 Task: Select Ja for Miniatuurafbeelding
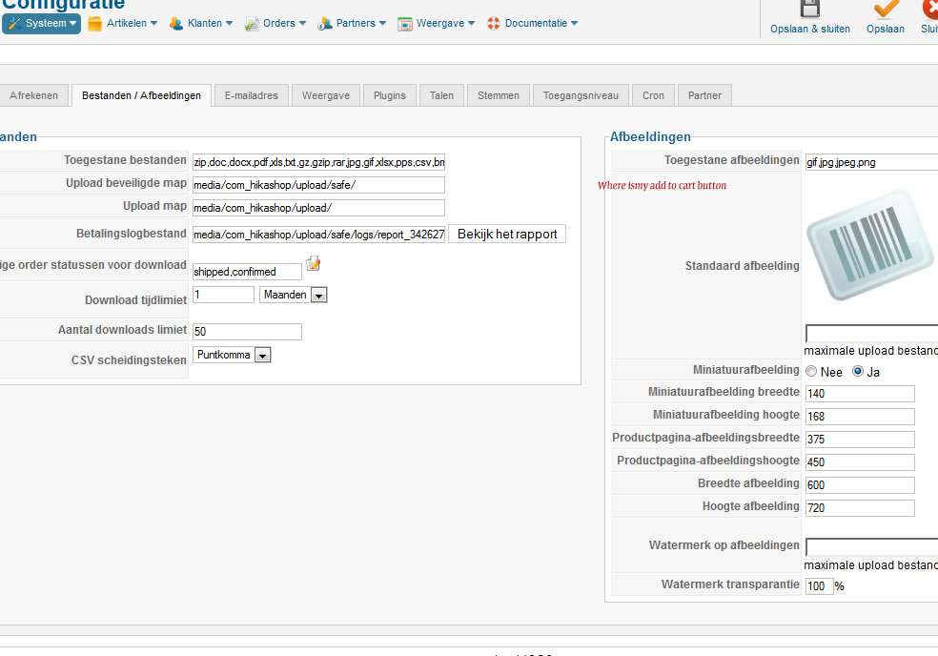point(858,371)
